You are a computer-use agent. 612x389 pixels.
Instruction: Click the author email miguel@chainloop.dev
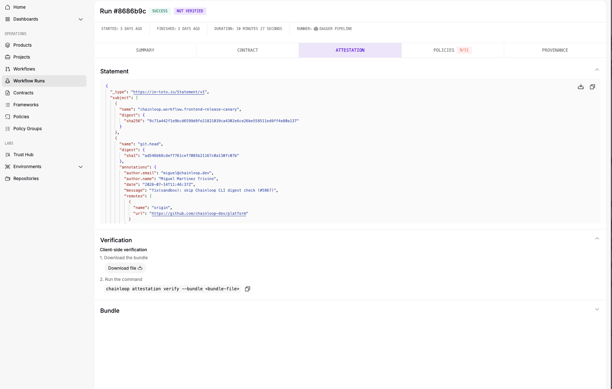187,173
